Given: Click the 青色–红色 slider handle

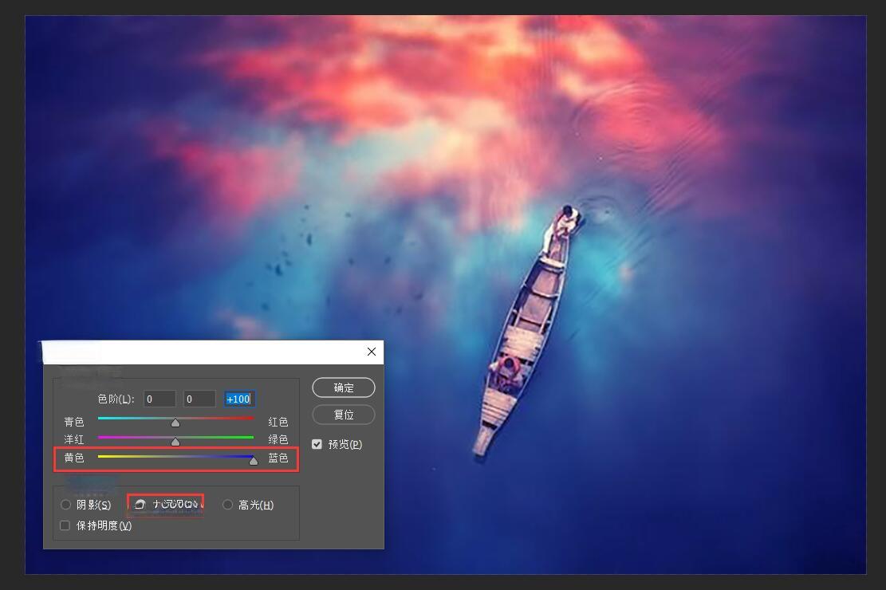Looking at the screenshot, I should coord(175,423).
